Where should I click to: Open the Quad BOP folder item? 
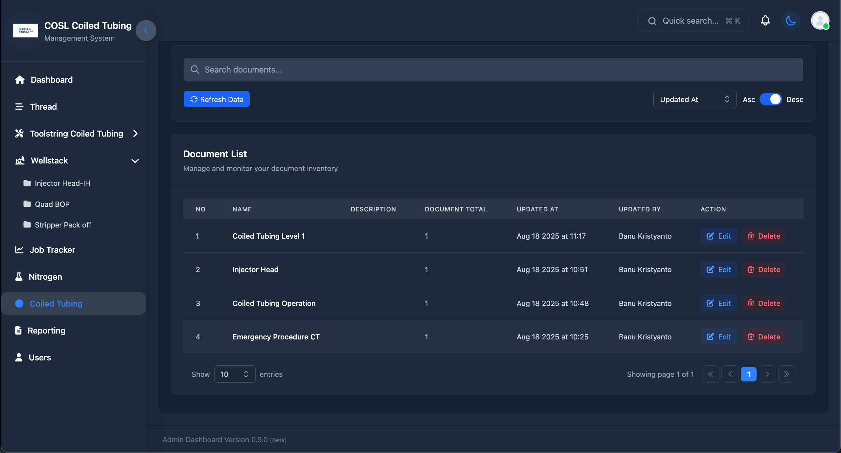pyautogui.click(x=52, y=204)
